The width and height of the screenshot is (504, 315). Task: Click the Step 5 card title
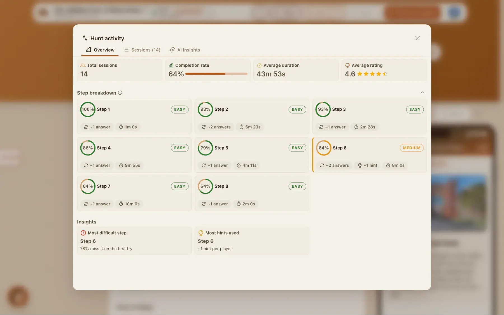point(221,148)
